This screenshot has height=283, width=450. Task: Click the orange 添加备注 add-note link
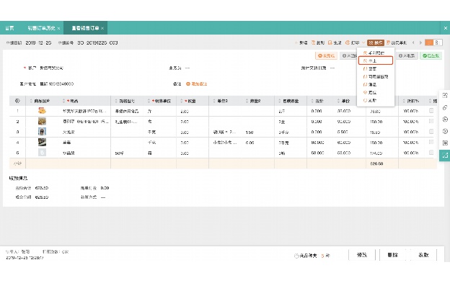pos(197,84)
